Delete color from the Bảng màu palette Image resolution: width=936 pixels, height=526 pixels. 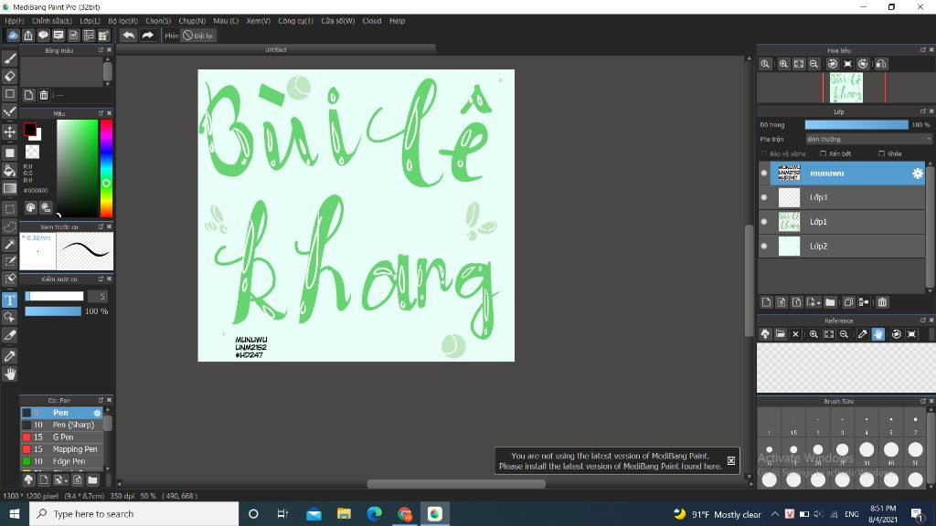coord(44,95)
